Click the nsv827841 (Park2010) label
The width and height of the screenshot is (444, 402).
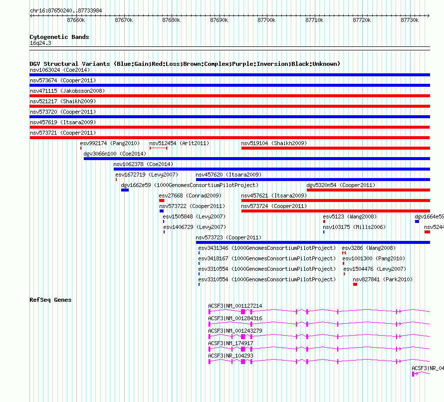click(383, 279)
